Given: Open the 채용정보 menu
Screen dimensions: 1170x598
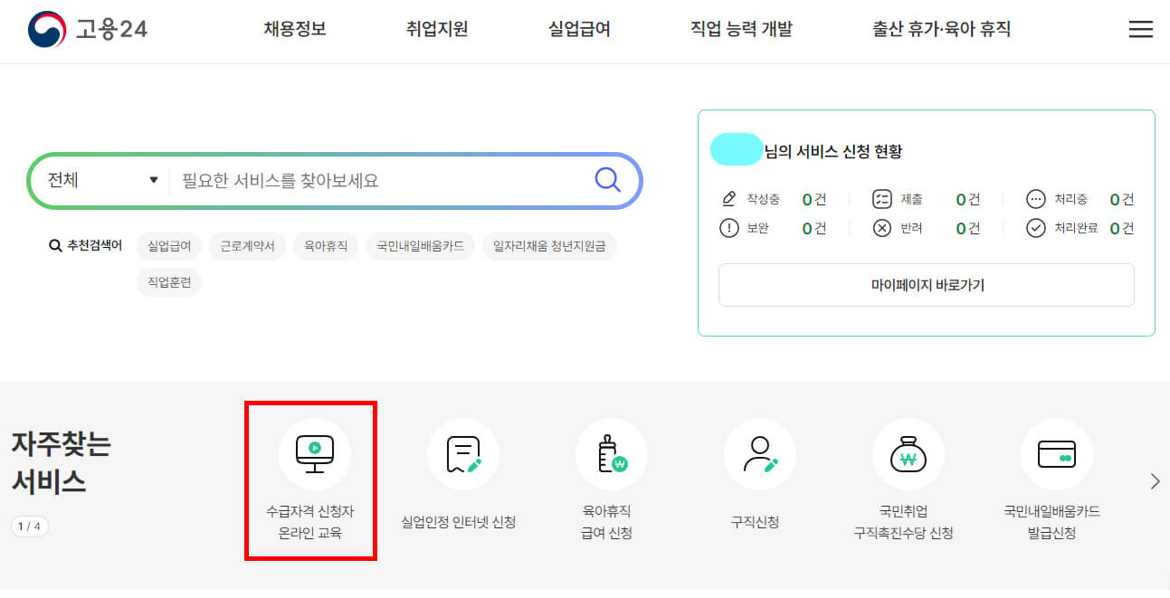Looking at the screenshot, I should [x=292, y=29].
